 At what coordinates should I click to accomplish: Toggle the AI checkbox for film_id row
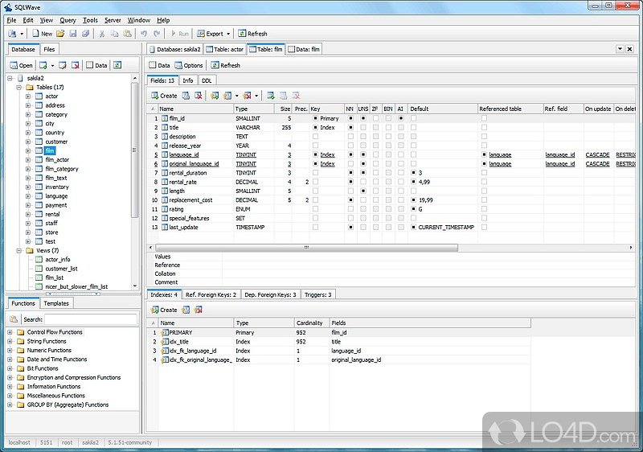tap(400, 118)
